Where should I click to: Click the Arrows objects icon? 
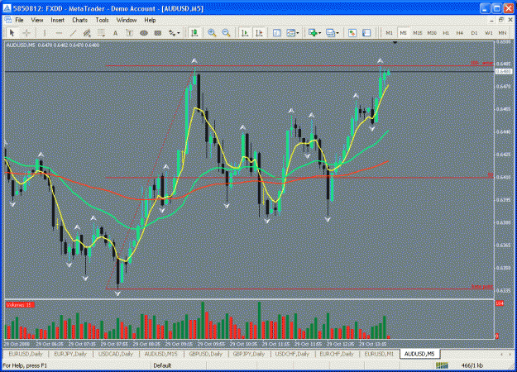pos(172,32)
